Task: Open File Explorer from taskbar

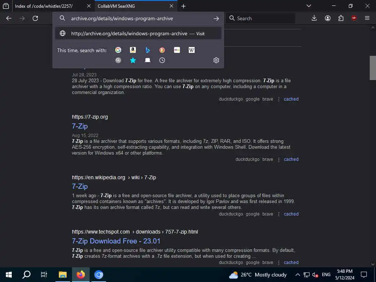Action: pos(63,275)
